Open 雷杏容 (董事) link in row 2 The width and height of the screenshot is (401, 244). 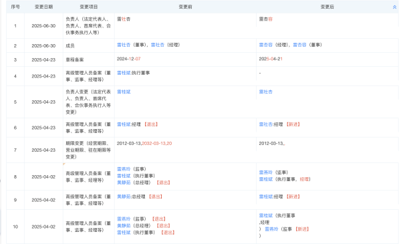click(299, 45)
